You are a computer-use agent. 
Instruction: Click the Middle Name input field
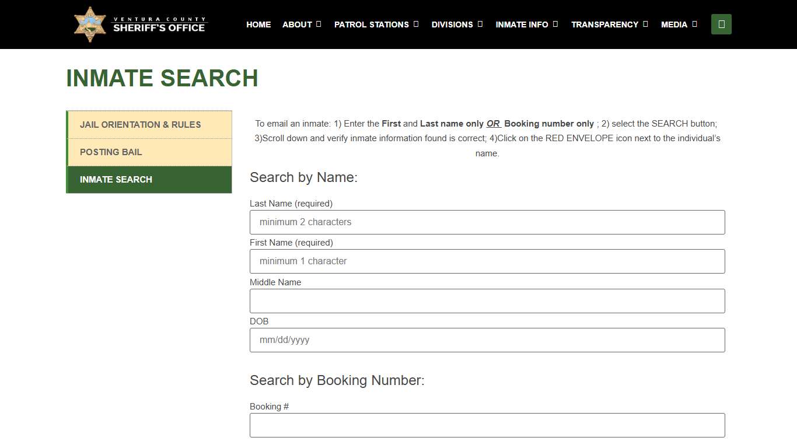(x=487, y=300)
